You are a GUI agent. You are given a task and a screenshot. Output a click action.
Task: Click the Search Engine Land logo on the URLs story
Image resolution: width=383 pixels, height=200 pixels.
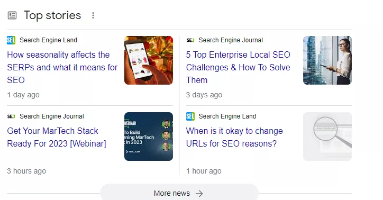point(190,116)
